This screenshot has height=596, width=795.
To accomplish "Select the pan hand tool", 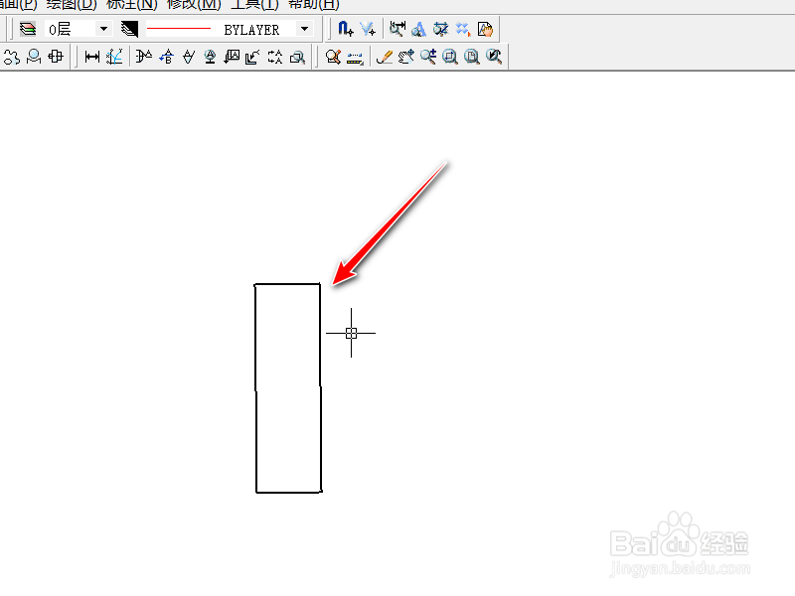I will (406, 57).
